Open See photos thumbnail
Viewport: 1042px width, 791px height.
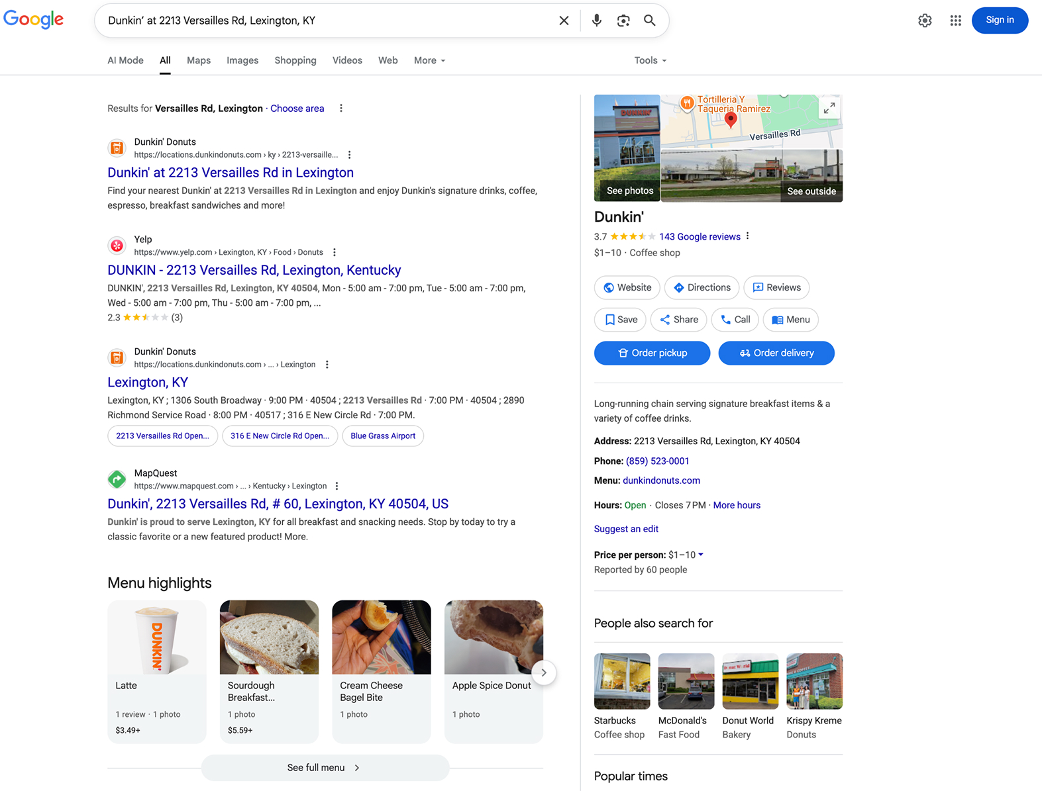coord(627,148)
